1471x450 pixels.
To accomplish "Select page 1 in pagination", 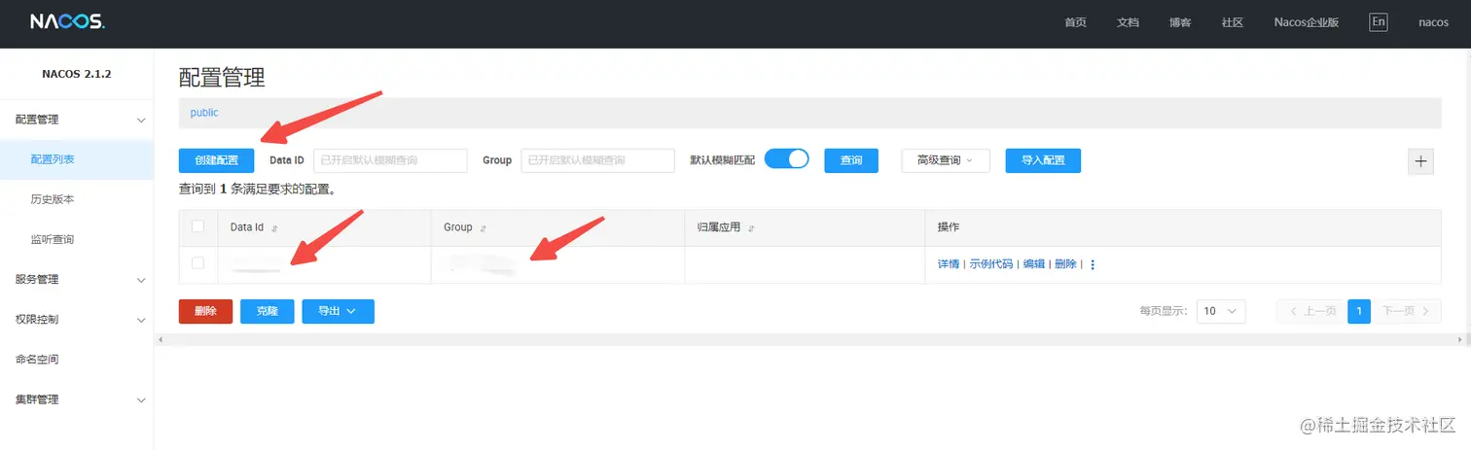I will coord(1359,311).
